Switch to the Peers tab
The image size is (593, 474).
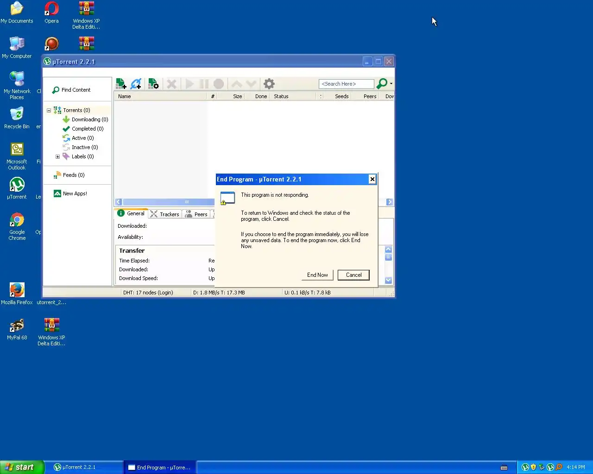tap(196, 214)
